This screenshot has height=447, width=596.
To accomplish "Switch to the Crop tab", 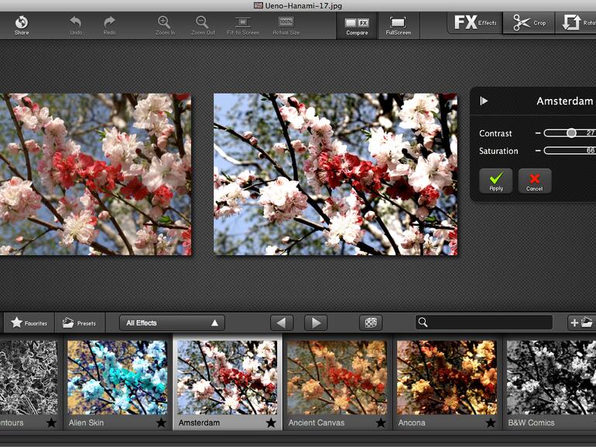I will [x=529, y=22].
